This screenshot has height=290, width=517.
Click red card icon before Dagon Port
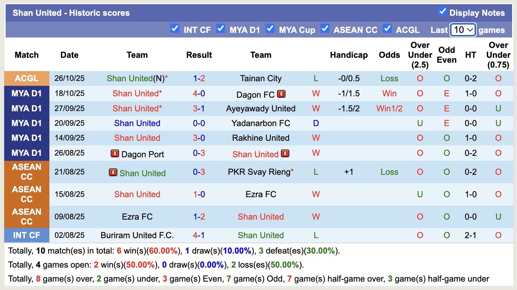115,153
